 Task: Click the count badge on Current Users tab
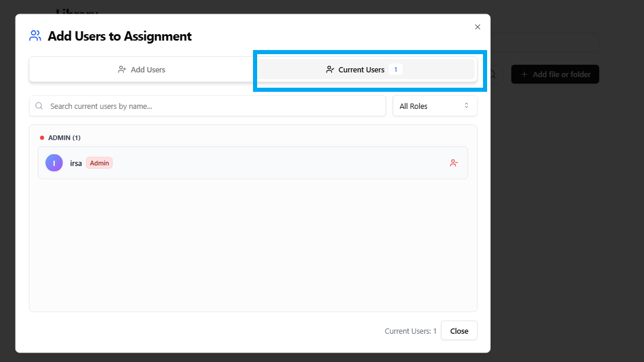395,69
